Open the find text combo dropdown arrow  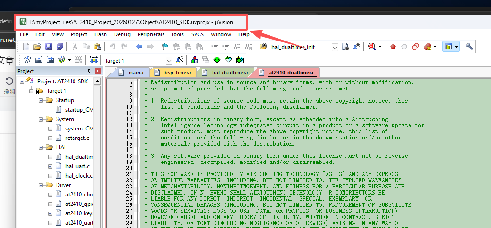[335, 47]
